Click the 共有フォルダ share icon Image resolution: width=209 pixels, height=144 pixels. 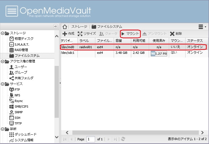[12, 78]
